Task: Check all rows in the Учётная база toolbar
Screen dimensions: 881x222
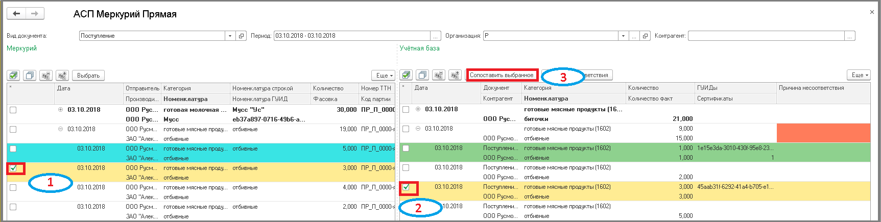Action: point(406,75)
